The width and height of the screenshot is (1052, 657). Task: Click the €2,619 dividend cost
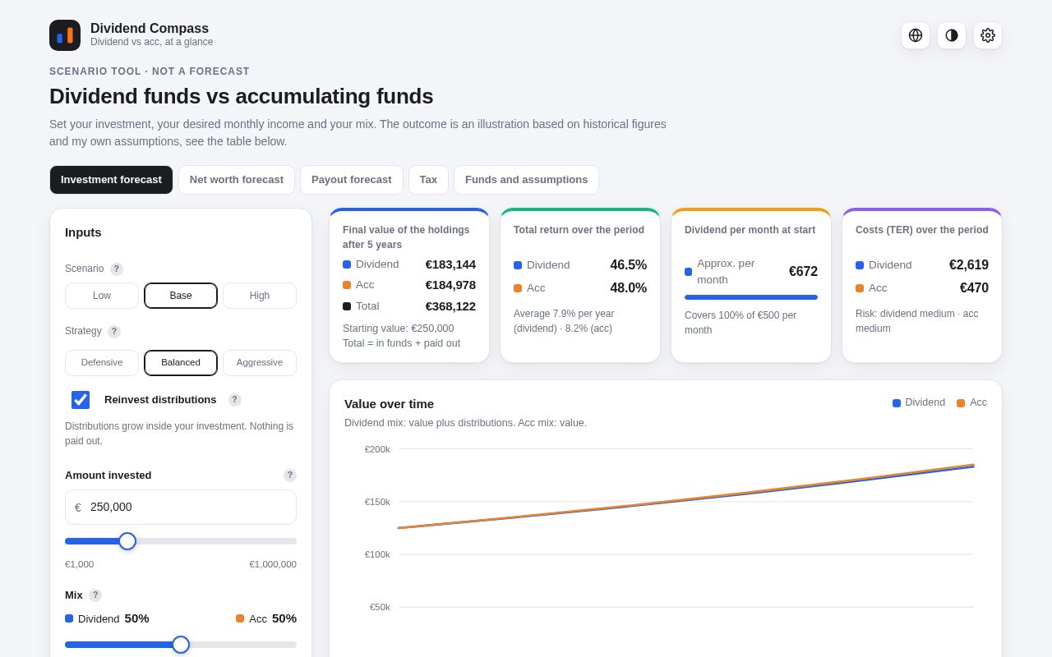pos(969,265)
